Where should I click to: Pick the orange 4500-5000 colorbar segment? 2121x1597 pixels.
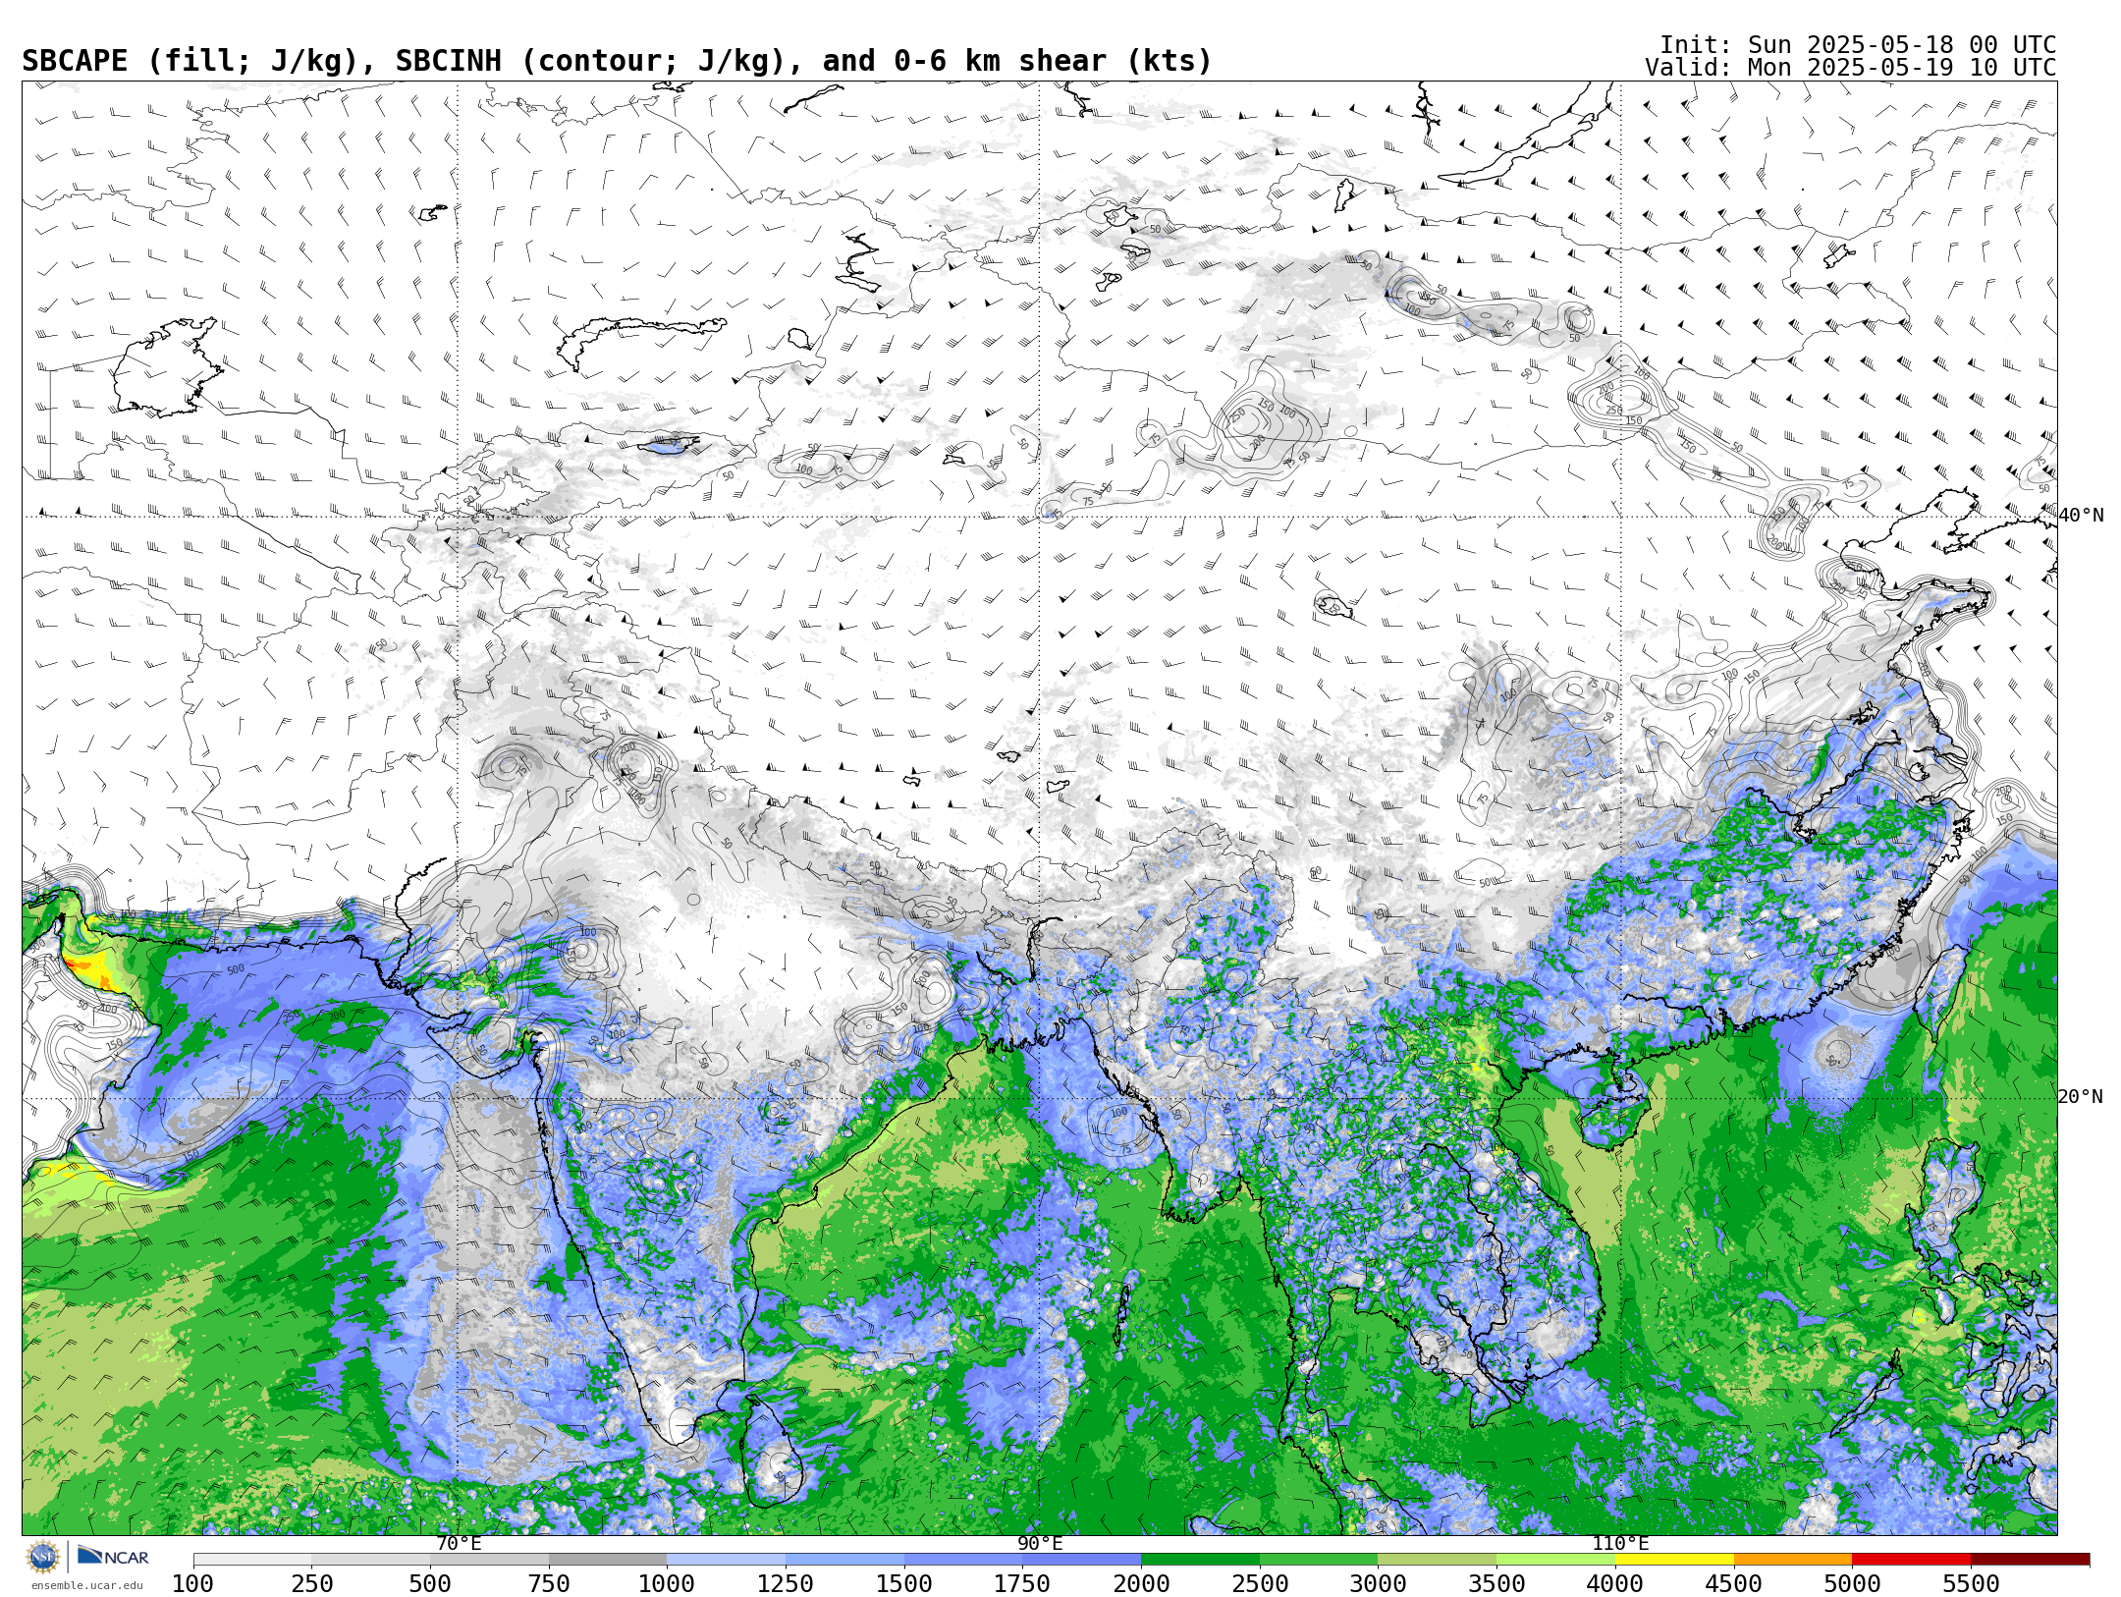pos(1793,1560)
